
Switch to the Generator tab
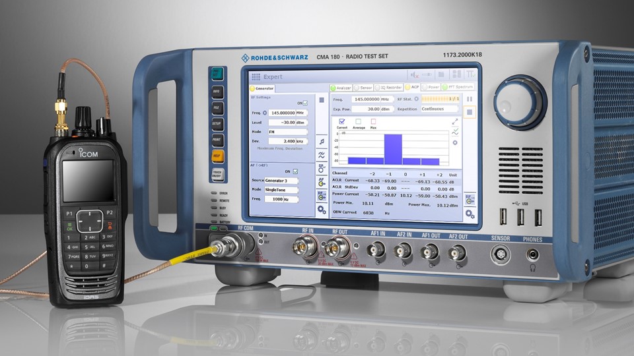pyautogui.click(x=262, y=88)
